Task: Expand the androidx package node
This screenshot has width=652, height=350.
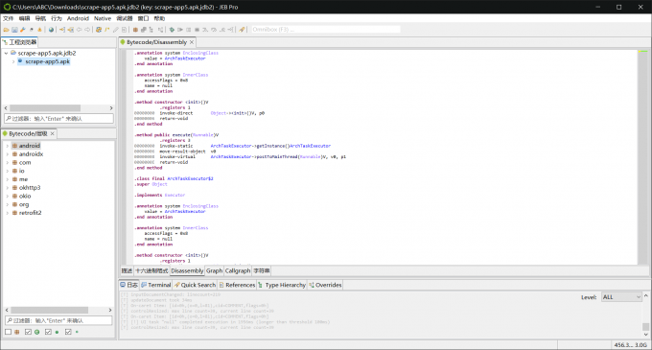Action: point(7,153)
